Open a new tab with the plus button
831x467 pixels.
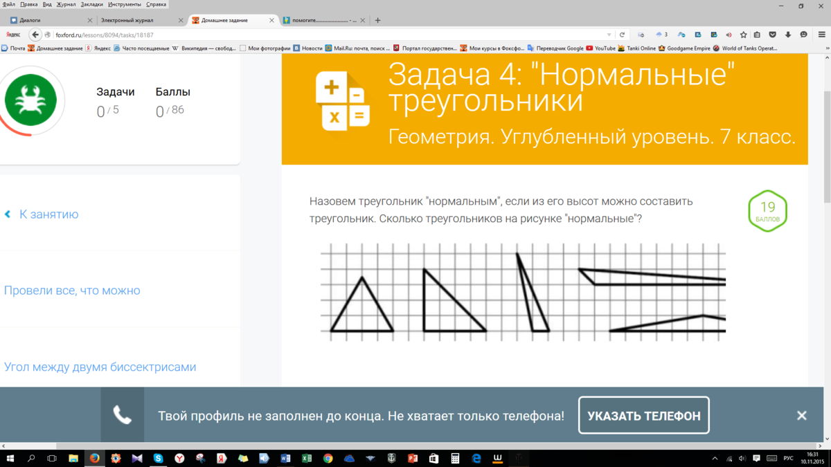tap(378, 21)
